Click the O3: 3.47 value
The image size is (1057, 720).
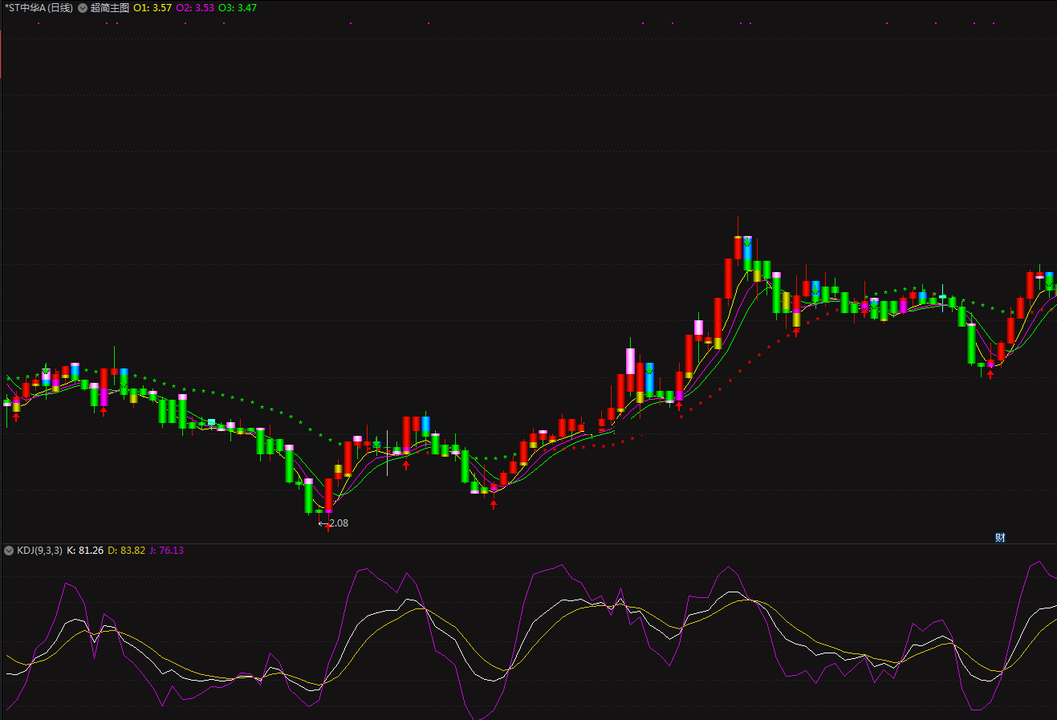(238, 8)
